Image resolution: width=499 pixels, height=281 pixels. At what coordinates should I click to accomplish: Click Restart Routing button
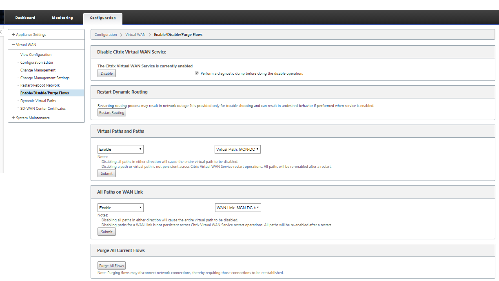112,113
